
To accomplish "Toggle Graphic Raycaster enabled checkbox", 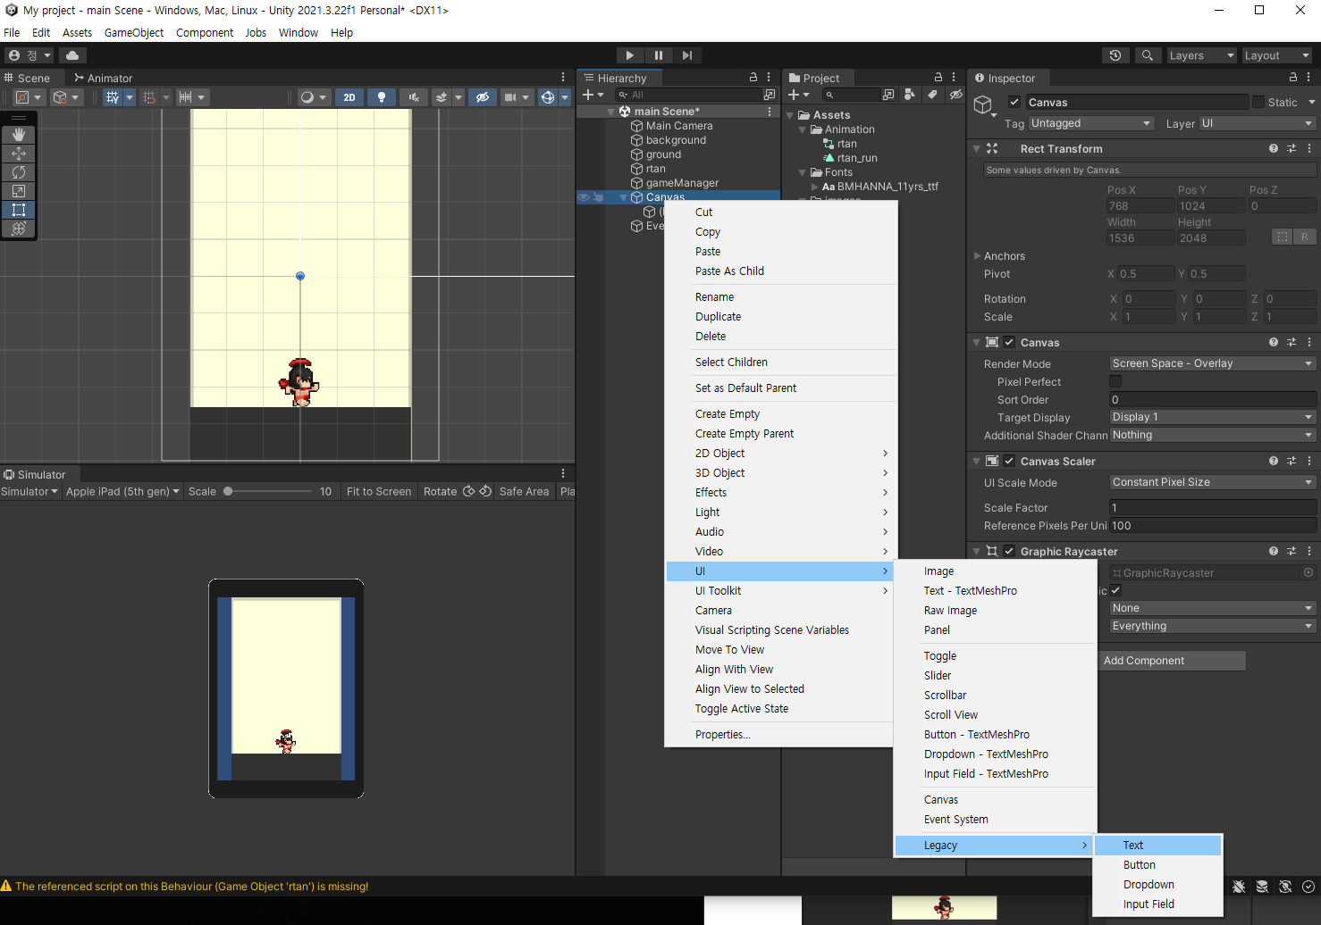I will coord(1009,551).
